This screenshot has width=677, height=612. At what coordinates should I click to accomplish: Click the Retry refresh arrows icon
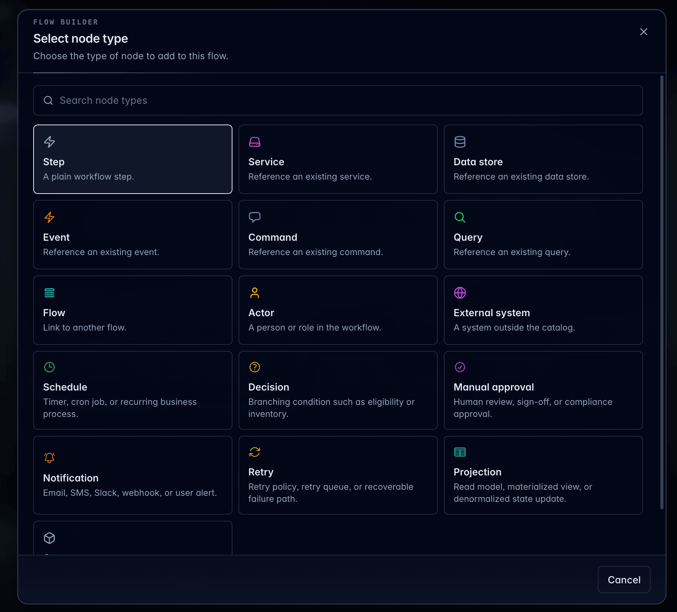(x=255, y=452)
